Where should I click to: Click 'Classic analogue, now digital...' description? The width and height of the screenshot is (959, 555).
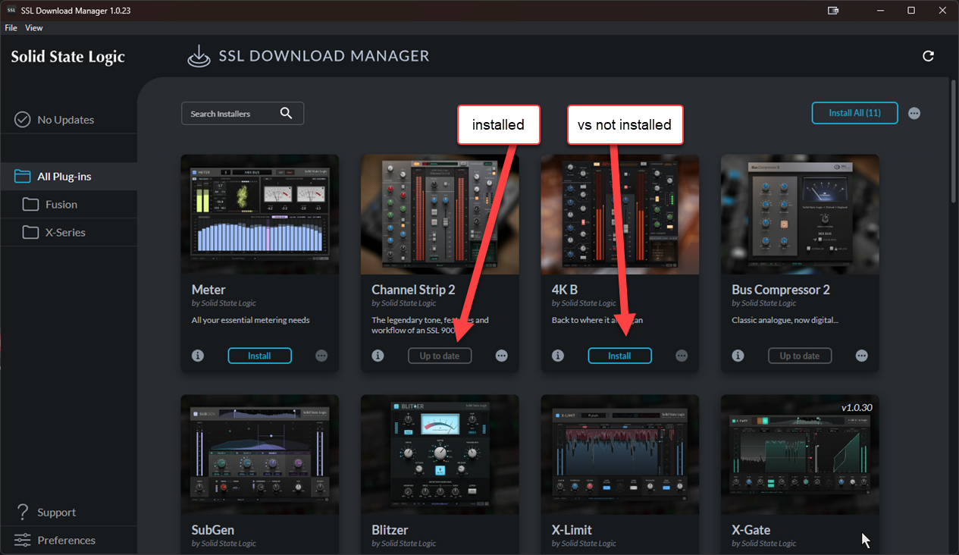click(785, 320)
